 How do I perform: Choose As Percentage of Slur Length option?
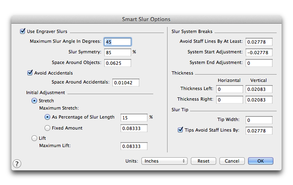click(47, 117)
